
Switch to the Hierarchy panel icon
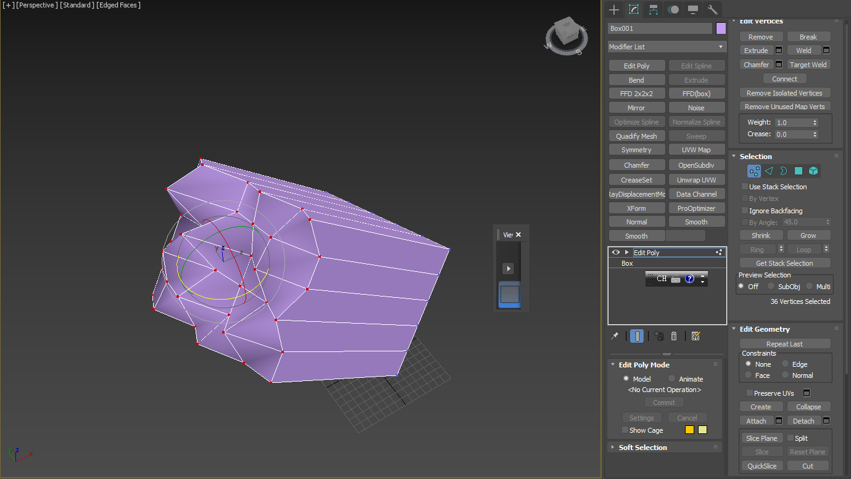point(654,10)
